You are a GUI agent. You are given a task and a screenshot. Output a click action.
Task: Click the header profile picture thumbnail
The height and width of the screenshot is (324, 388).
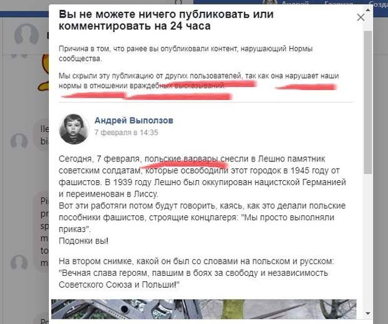point(270,3)
